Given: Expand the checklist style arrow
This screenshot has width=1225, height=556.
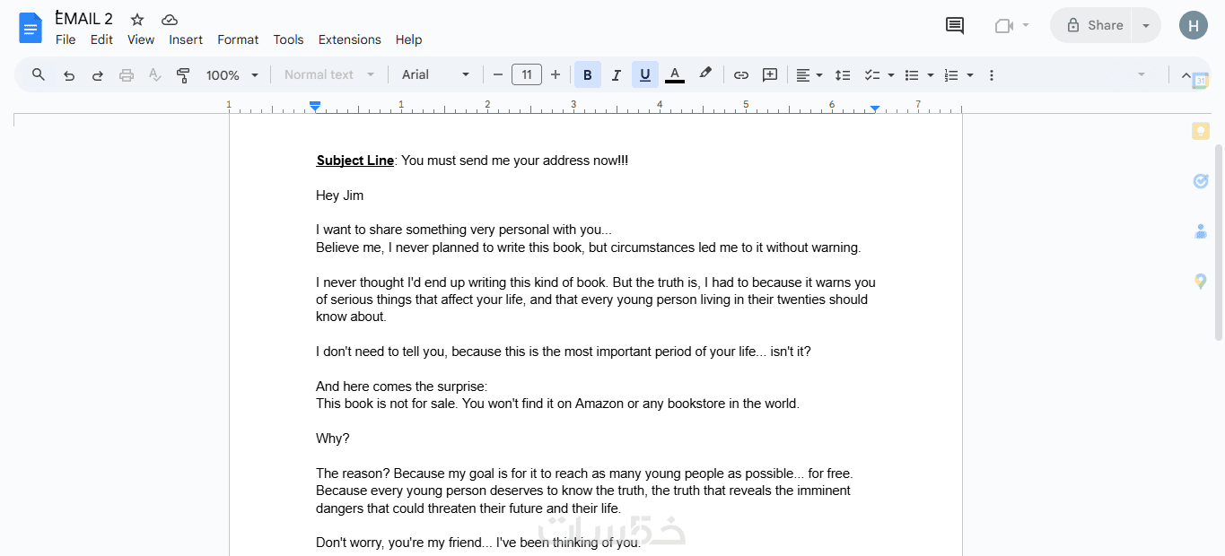Looking at the screenshot, I should [x=891, y=75].
